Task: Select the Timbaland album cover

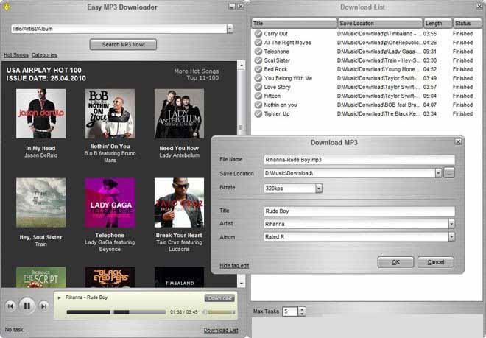Action: click(179, 277)
